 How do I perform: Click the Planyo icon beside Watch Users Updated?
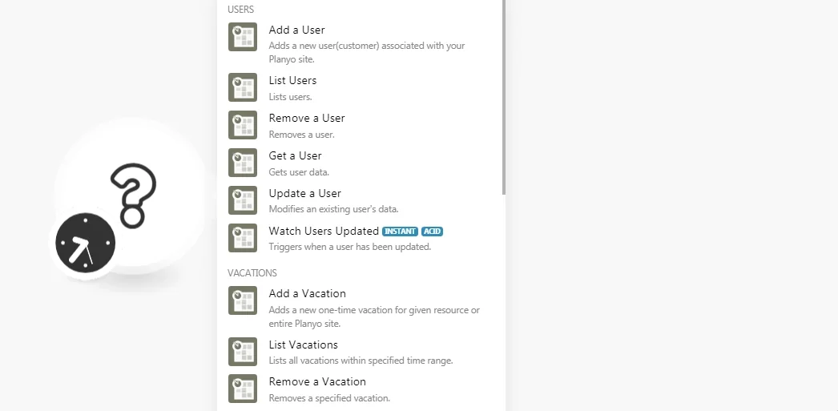pos(243,238)
